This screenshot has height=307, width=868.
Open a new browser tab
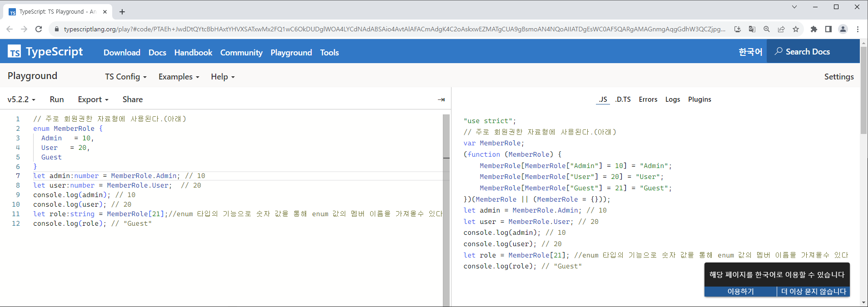[122, 12]
